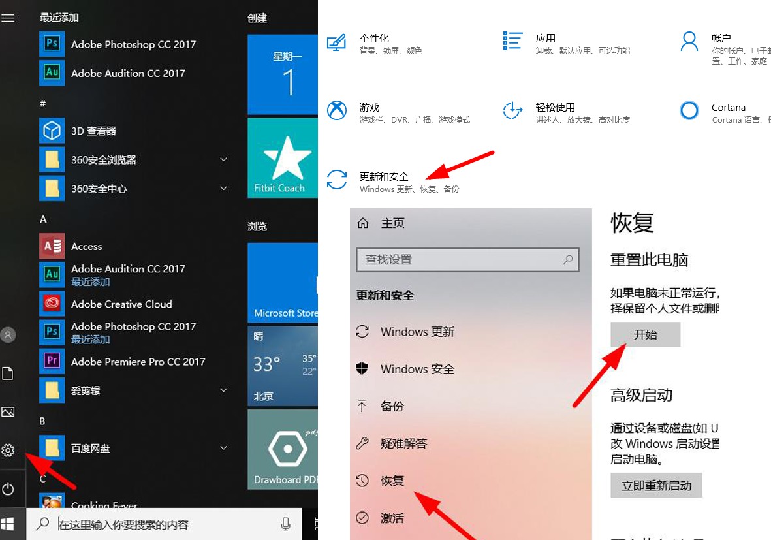Open the Documents icon in Start sidebar

[x=8, y=373]
